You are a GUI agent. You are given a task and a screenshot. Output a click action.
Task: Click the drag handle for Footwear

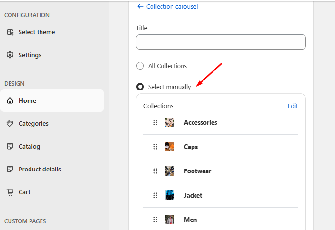point(155,171)
